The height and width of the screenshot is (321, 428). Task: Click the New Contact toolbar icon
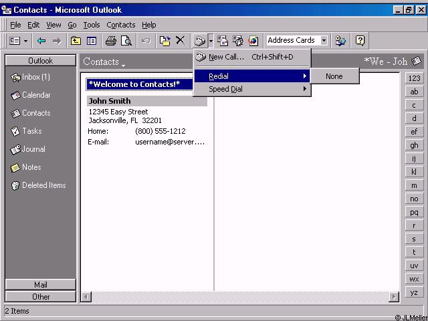click(x=15, y=41)
